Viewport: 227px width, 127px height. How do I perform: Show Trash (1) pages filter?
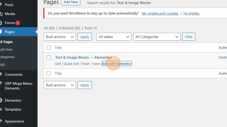point(91,28)
